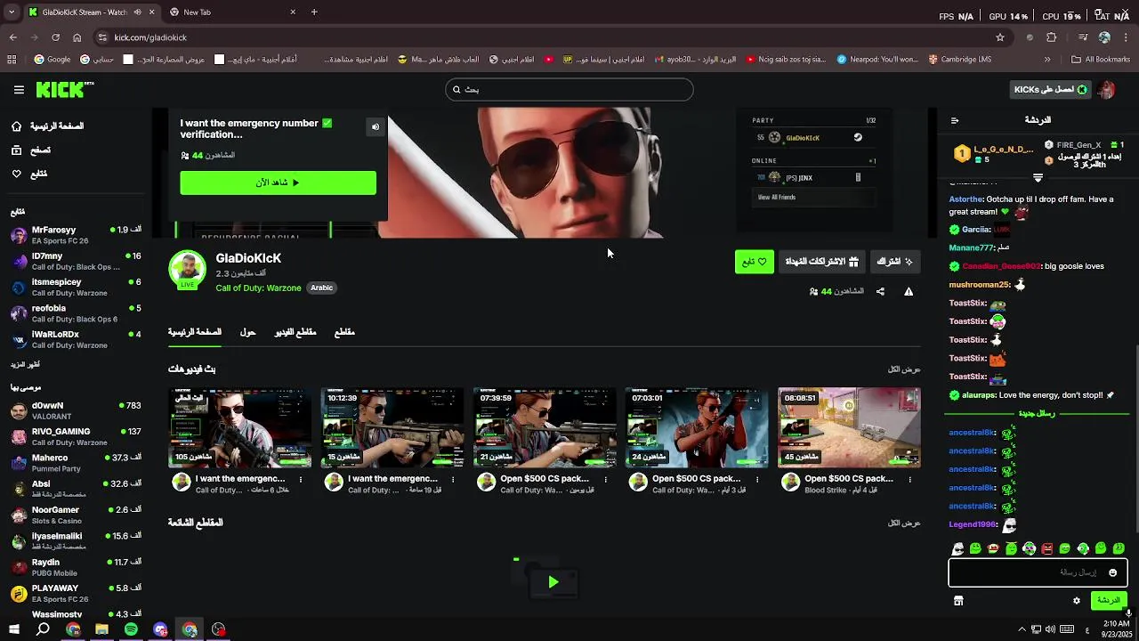
Task: Open Chrome extensions puzzle icon
Action: pyautogui.click(x=1052, y=37)
